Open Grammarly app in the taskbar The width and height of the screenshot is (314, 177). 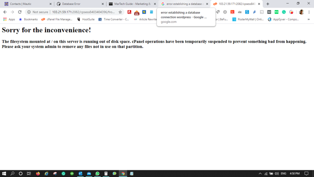pos(64,173)
